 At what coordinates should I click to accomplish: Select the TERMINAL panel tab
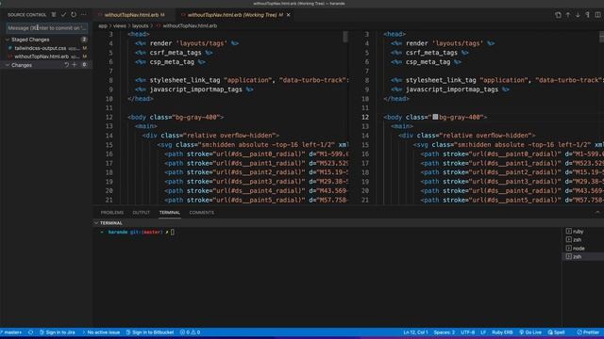[x=170, y=213]
